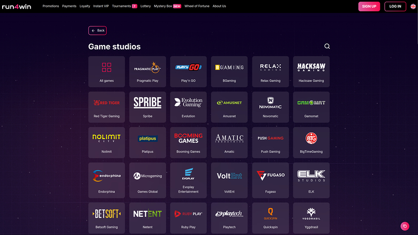The width and height of the screenshot is (418, 235).
Task: Select the Pragmatic Play studio tile
Action: pos(147,72)
